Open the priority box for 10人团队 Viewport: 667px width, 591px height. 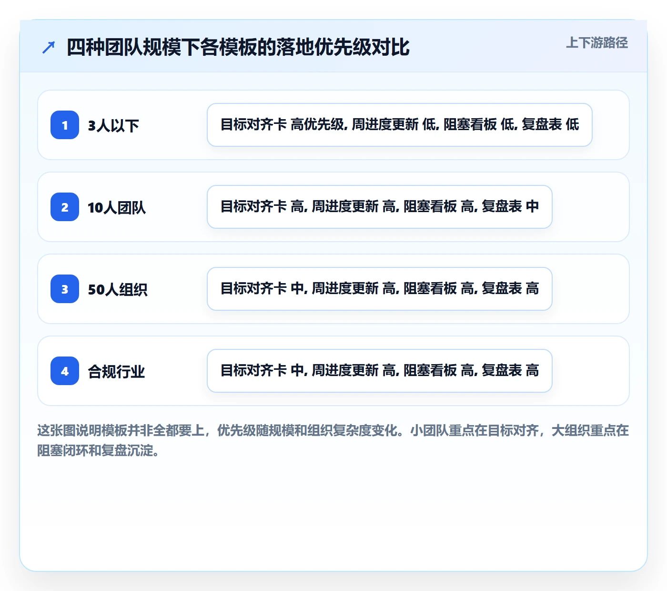pos(380,207)
